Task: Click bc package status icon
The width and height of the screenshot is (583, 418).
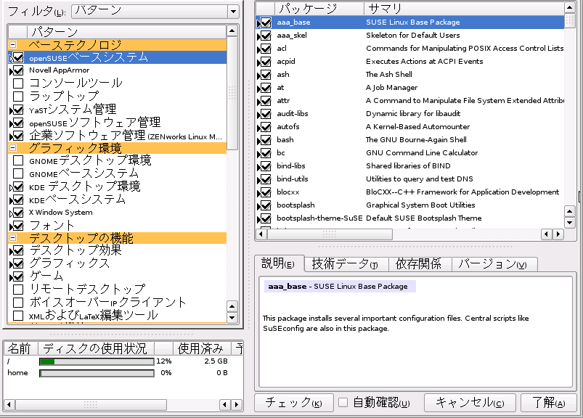Action: click(264, 153)
